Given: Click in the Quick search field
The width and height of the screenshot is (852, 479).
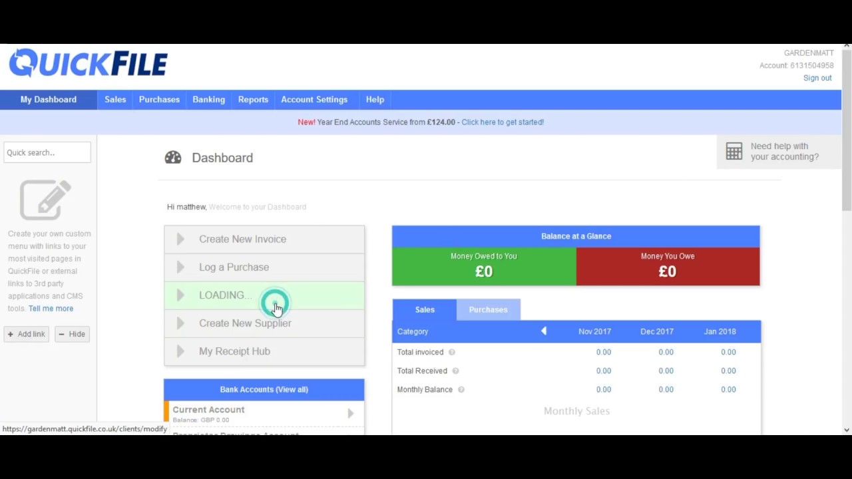Looking at the screenshot, I should point(47,152).
